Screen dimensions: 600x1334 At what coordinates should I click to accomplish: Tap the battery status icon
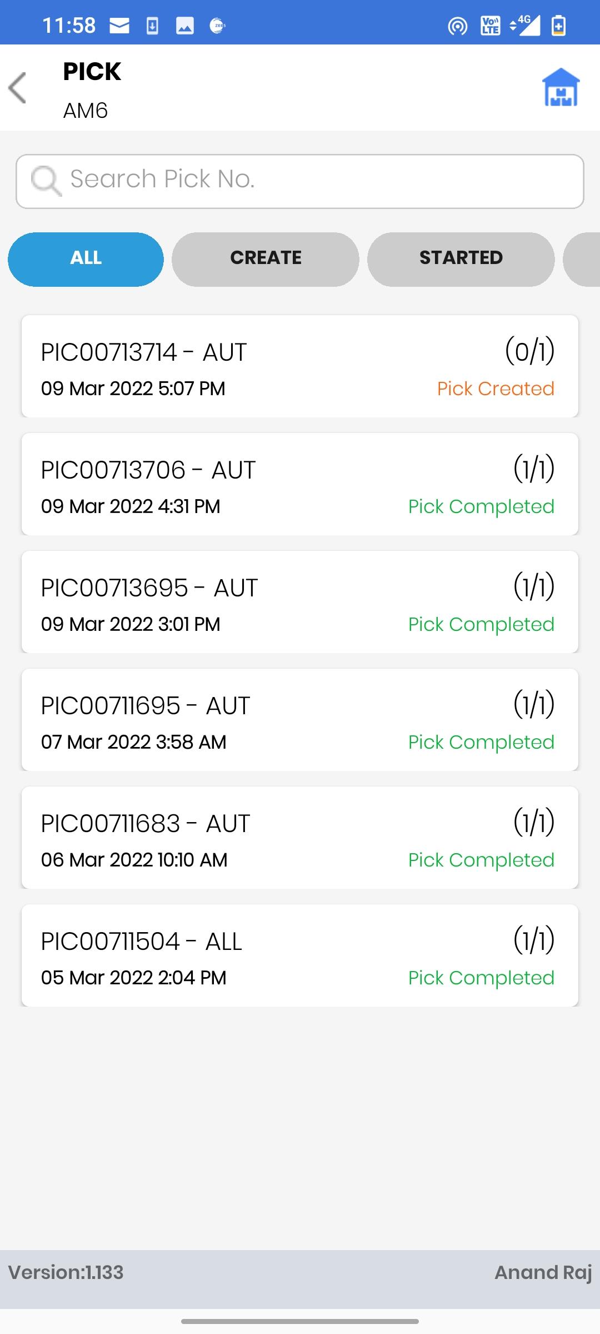(x=559, y=26)
